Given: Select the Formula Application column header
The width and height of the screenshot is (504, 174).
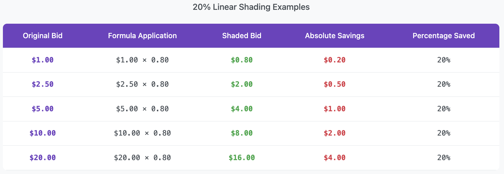Looking at the screenshot, I should pyautogui.click(x=142, y=36).
